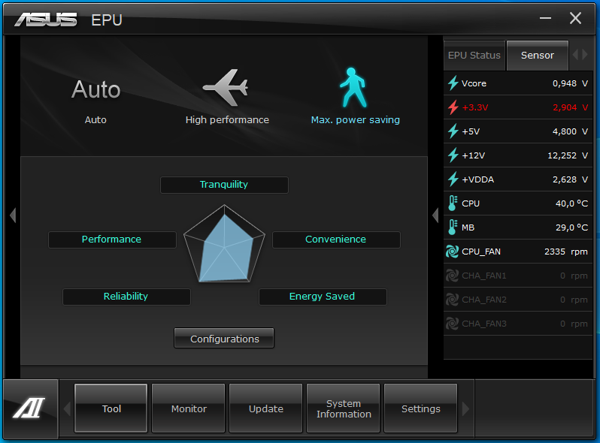The height and width of the screenshot is (443, 600).
Task: Click the AI Suite logo button
Action: pos(30,408)
